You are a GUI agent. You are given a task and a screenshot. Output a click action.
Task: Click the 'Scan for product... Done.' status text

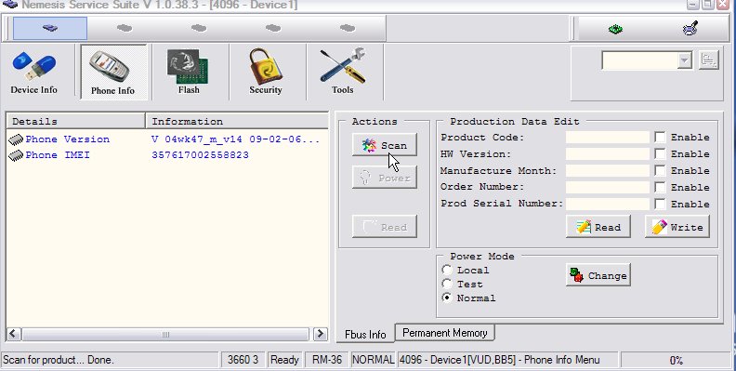59,360
